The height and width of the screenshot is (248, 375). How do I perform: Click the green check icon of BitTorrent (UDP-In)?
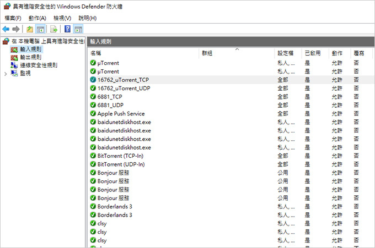click(93, 164)
